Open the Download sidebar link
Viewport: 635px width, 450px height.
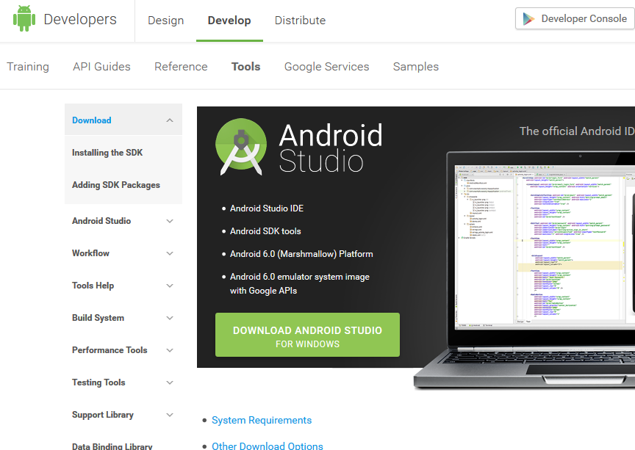92,120
